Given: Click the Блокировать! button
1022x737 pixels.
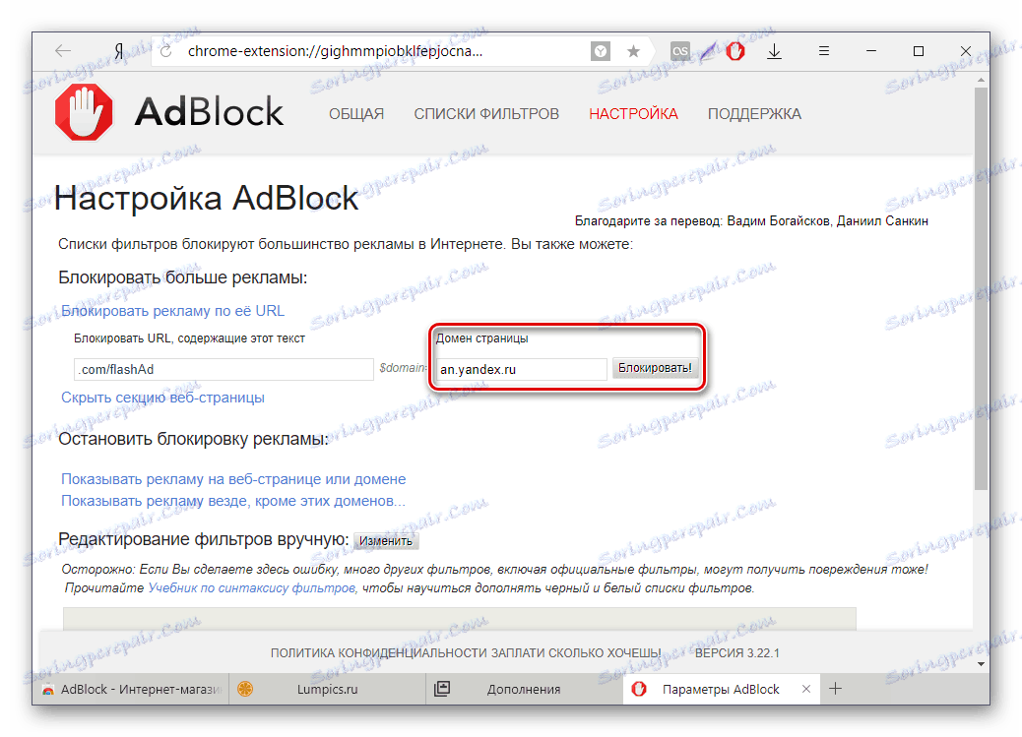Looking at the screenshot, I should tap(655, 368).
